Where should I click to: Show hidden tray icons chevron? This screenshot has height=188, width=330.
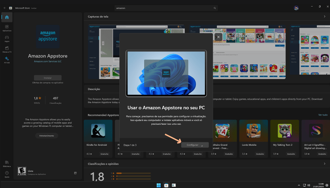point(299,185)
